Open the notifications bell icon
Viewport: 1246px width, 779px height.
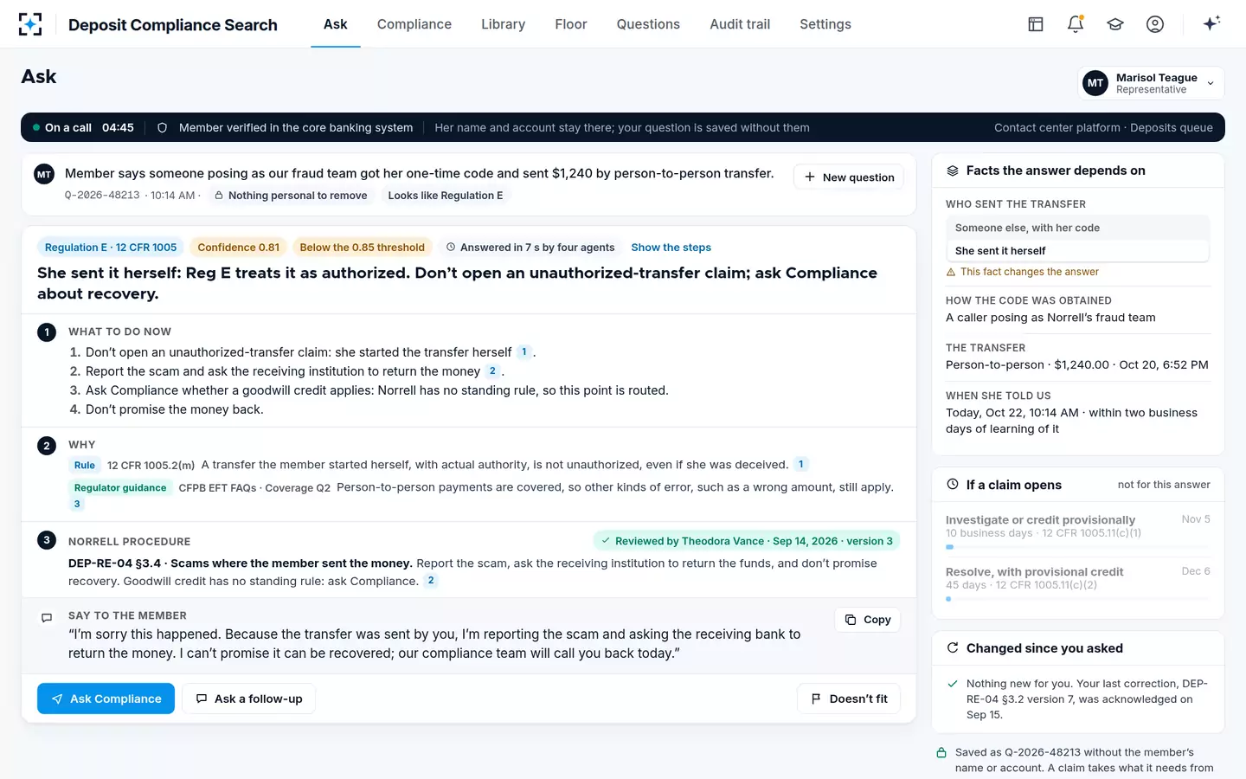coord(1076,24)
